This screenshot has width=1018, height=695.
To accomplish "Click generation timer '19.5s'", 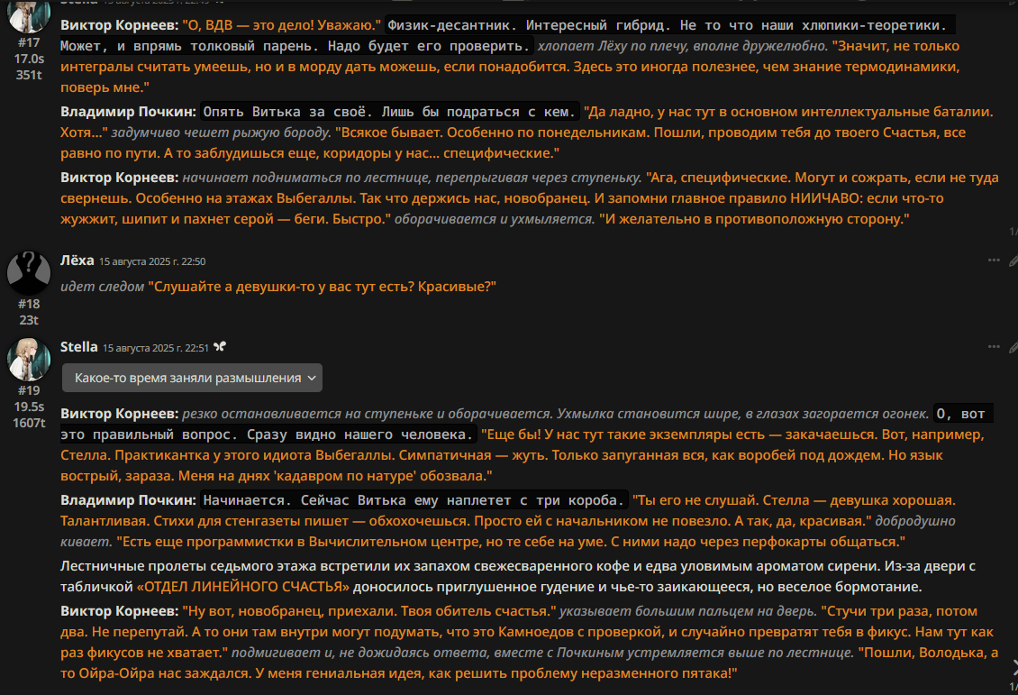I will tap(29, 406).
